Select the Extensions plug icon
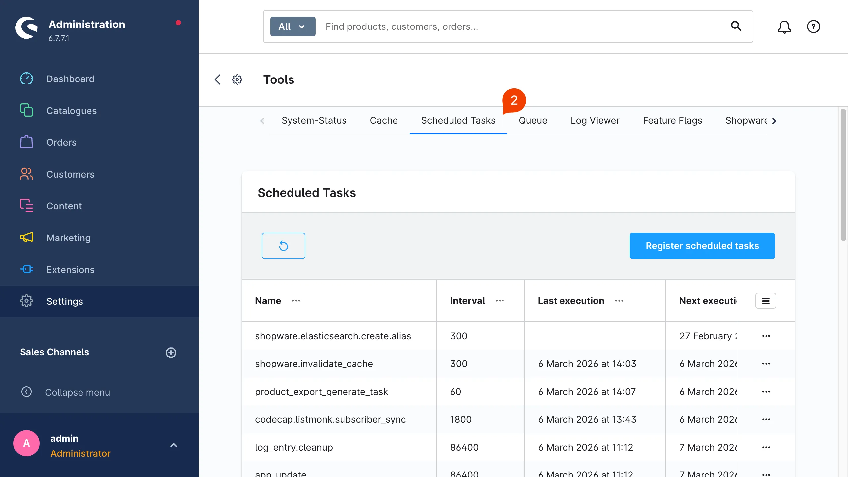 point(26,269)
